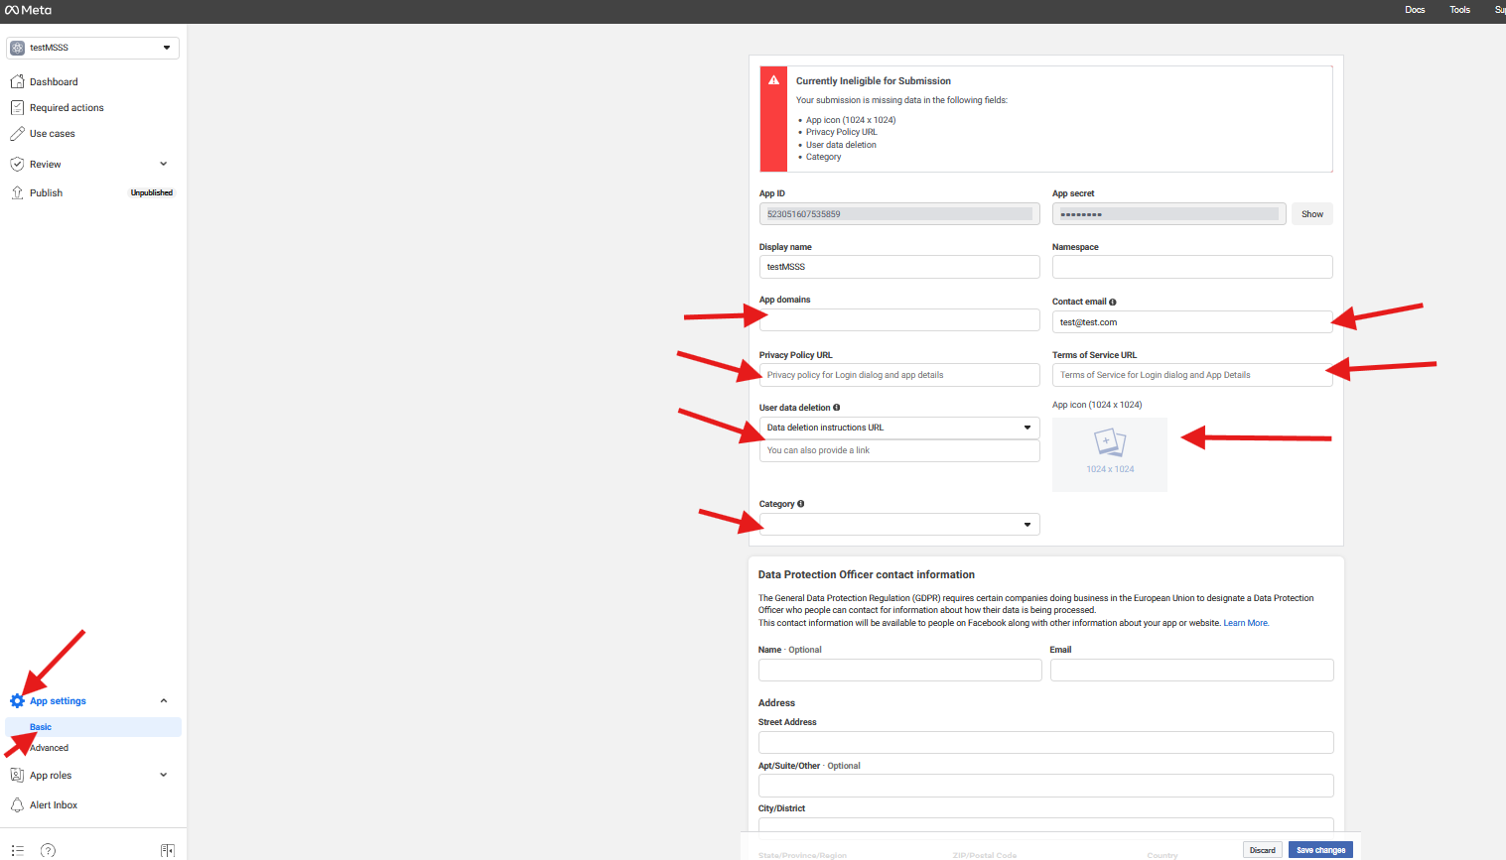Open Publish in the sidebar
The width and height of the screenshot is (1506, 860).
point(46,193)
